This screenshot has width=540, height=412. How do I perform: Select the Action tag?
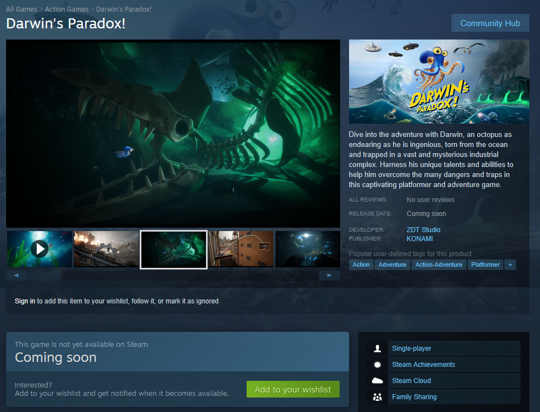click(361, 264)
